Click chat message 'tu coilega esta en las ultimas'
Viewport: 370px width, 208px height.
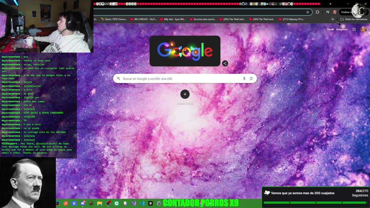(45, 132)
